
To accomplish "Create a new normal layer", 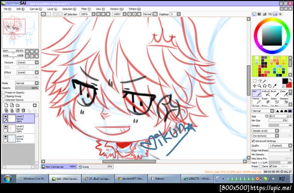I will coord(6,105).
